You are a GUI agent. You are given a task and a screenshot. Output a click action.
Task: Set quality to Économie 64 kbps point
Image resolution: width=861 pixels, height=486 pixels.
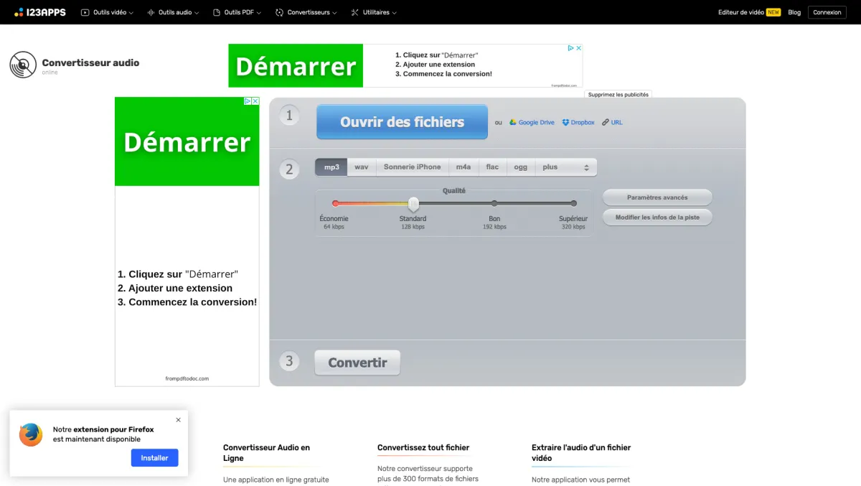tap(335, 204)
